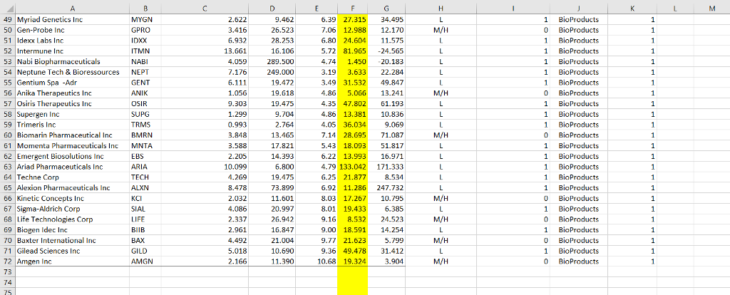Click cell Myriad Genetics Inc
The image size is (730, 295).
73,19
